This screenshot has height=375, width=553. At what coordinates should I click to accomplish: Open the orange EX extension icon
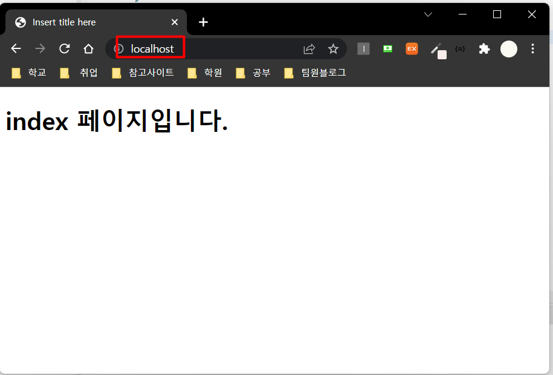coord(412,49)
